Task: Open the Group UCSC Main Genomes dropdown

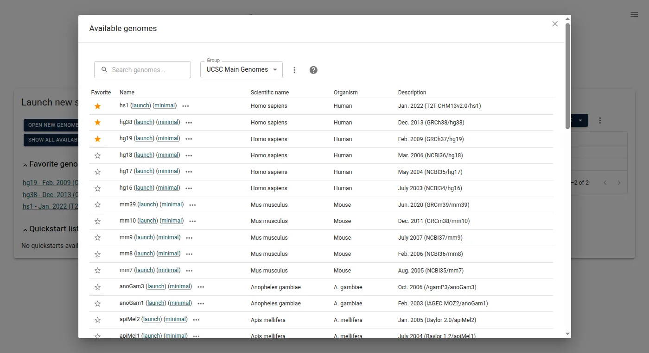Action: pyautogui.click(x=242, y=70)
